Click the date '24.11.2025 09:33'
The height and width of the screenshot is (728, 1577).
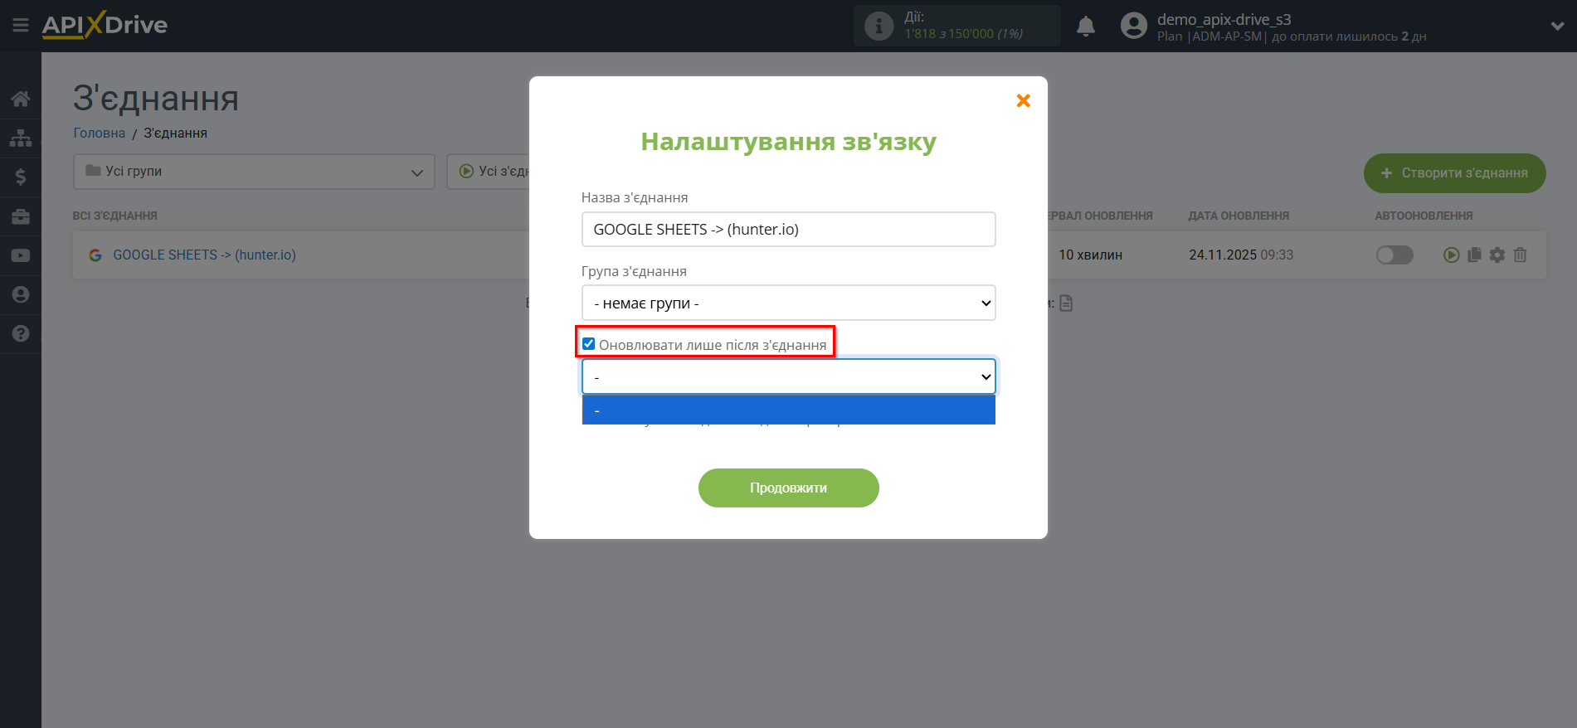(x=1241, y=255)
